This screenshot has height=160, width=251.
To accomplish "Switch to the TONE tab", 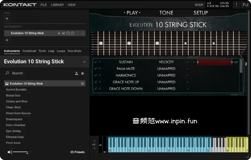I will tap(166, 13).
